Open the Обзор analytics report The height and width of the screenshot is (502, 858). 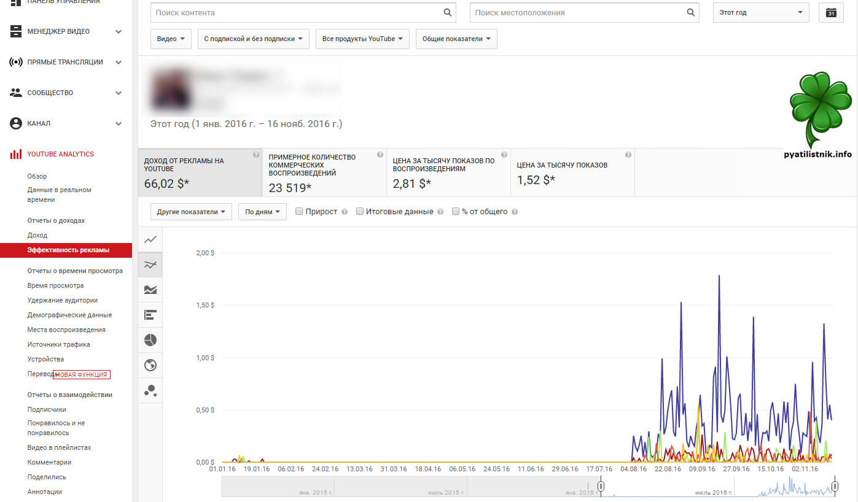pos(37,176)
